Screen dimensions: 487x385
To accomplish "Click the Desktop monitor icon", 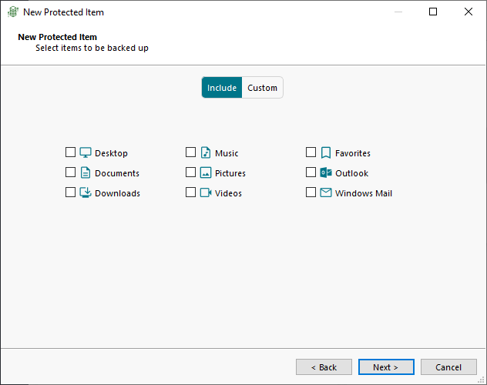I will 86,152.
